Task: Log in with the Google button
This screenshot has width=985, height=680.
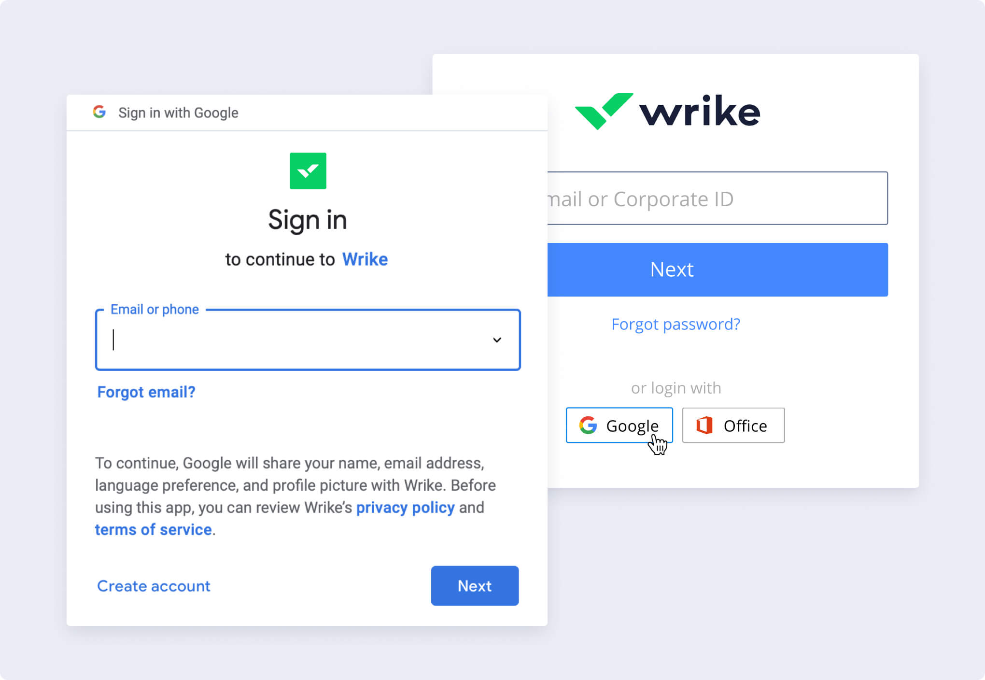Action: tap(619, 425)
